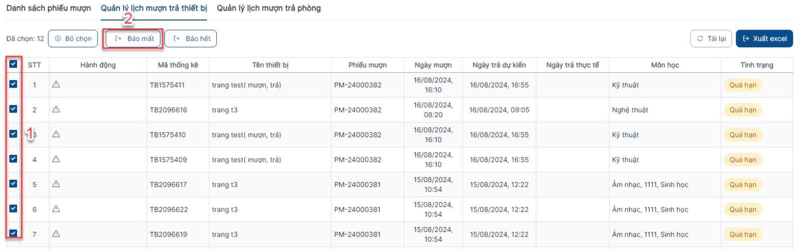Select Quản lý lịch mượn trả thiết bị tab
Image resolution: width=799 pixels, height=250 pixels.
(154, 8)
